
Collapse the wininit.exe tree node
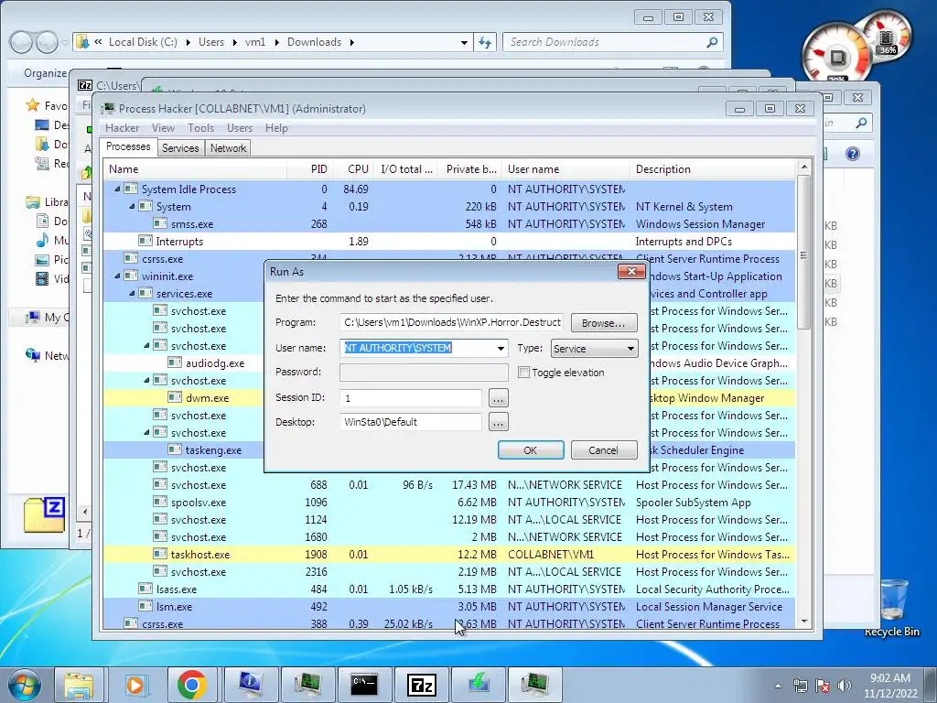117,276
